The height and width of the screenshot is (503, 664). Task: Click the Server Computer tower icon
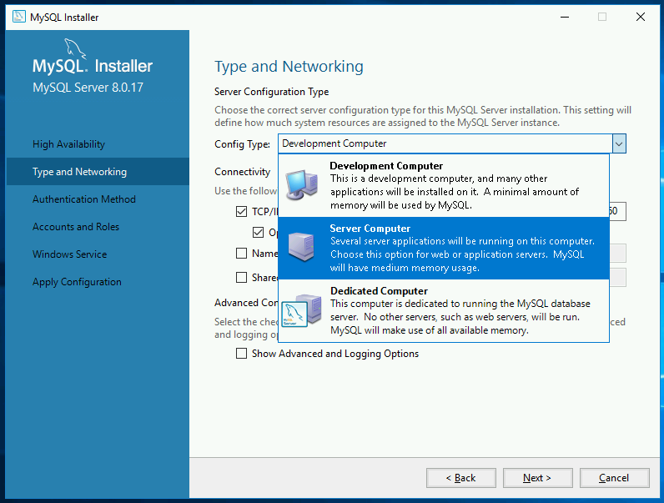point(301,247)
